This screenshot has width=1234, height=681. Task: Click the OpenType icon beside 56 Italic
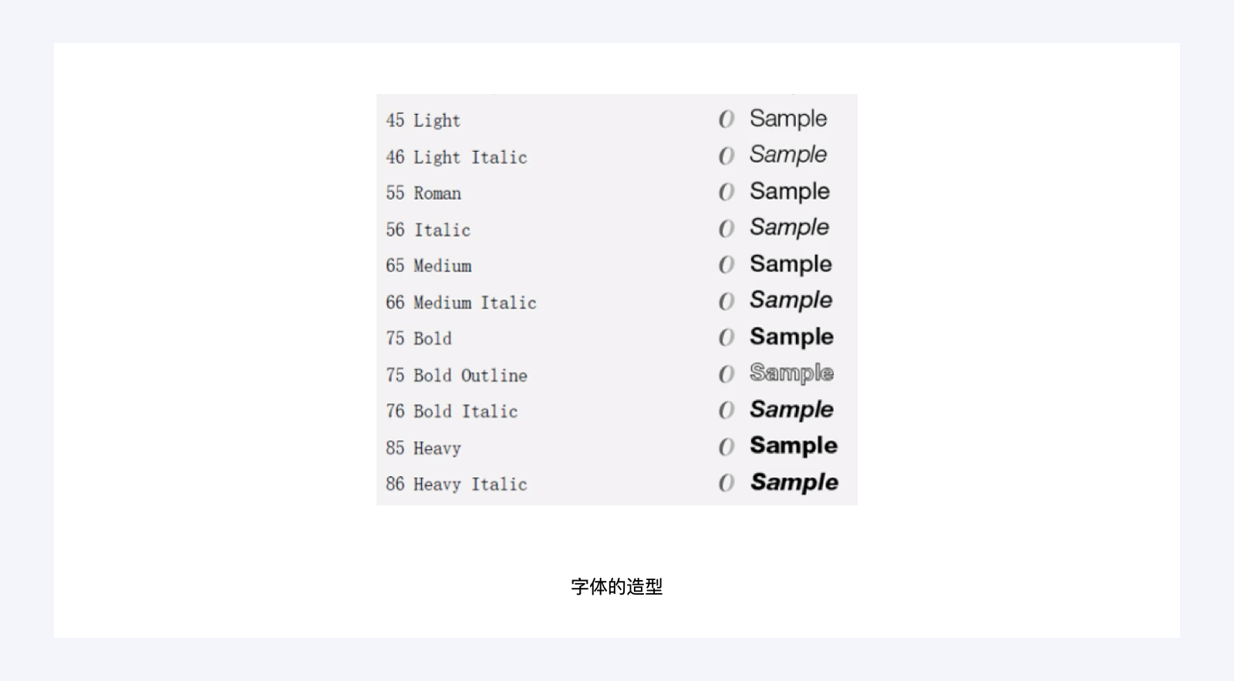click(x=726, y=229)
